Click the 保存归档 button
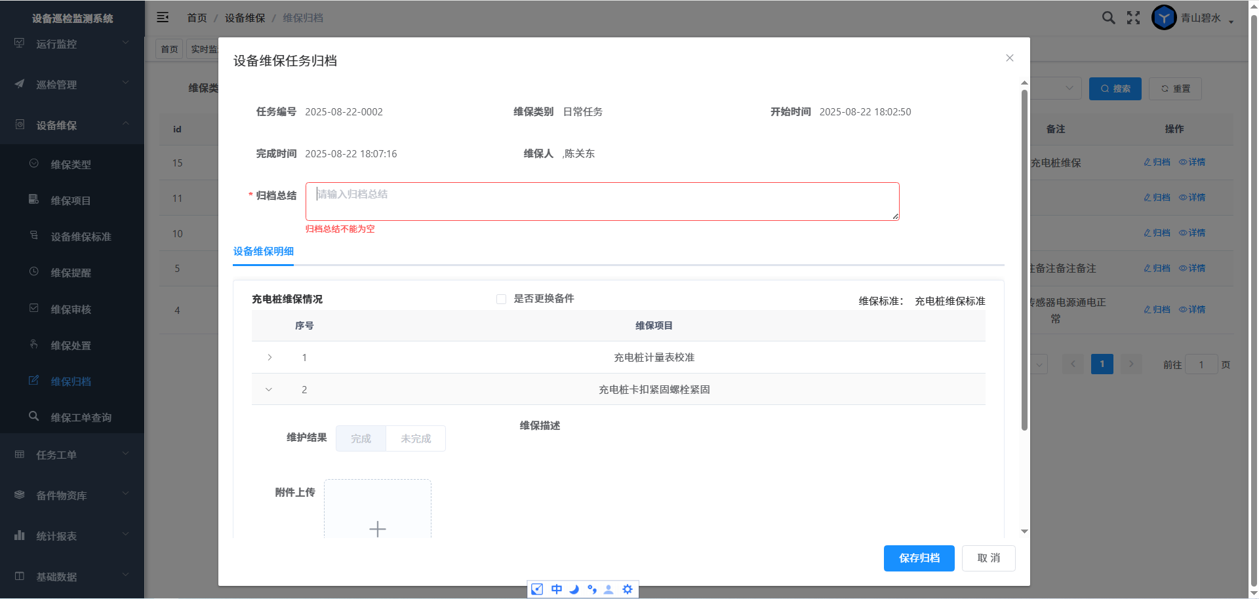This screenshot has height=599, width=1259. (x=919, y=558)
